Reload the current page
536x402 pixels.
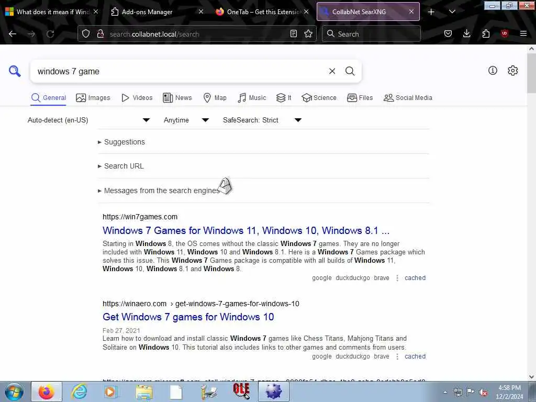click(x=50, y=34)
